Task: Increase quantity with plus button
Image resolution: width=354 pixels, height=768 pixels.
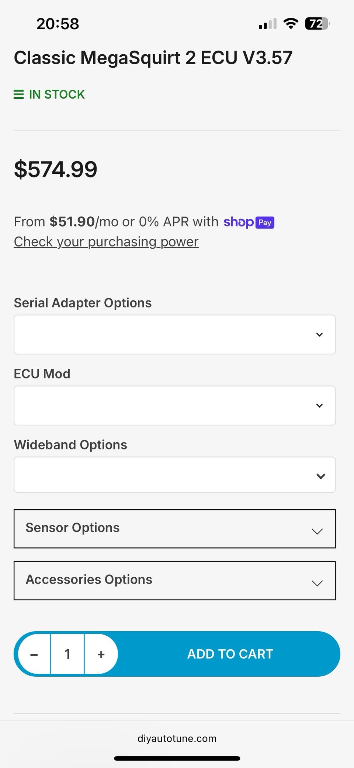Action: pyautogui.click(x=101, y=654)
